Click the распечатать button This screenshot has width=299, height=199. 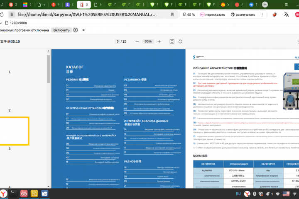pos(243,15)
